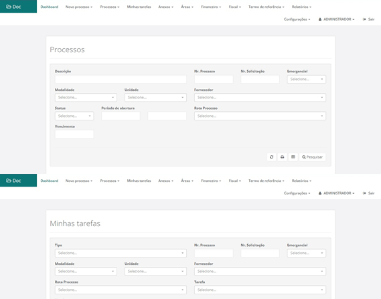This screenshot has height=299, width=381.
Task: Click the Pesquisar search button
Action: click(x=312, y=157)
